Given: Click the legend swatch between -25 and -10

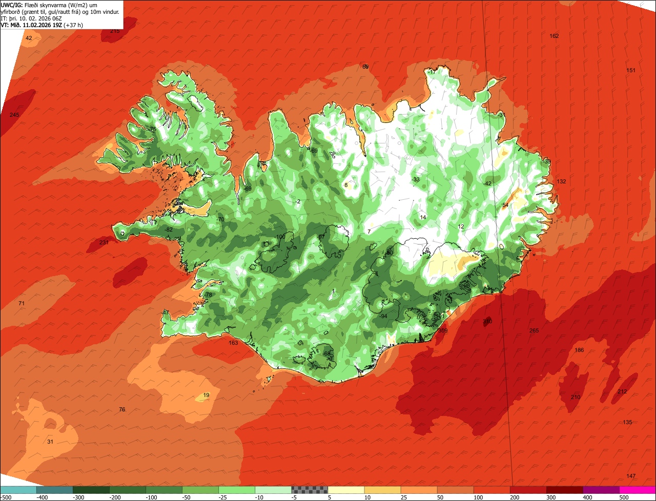Looking at the screenshot, I should (237, 490).
